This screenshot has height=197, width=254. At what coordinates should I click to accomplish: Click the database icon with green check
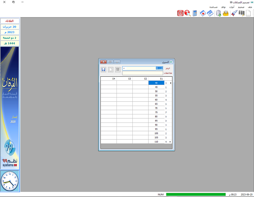coord(218,13)
